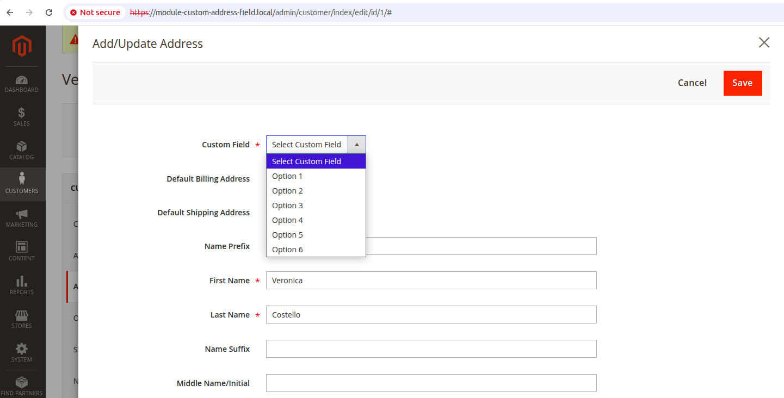784x398 pixels.
Task: Open the Dashboard from the sidebar
Action: [22, 84]
